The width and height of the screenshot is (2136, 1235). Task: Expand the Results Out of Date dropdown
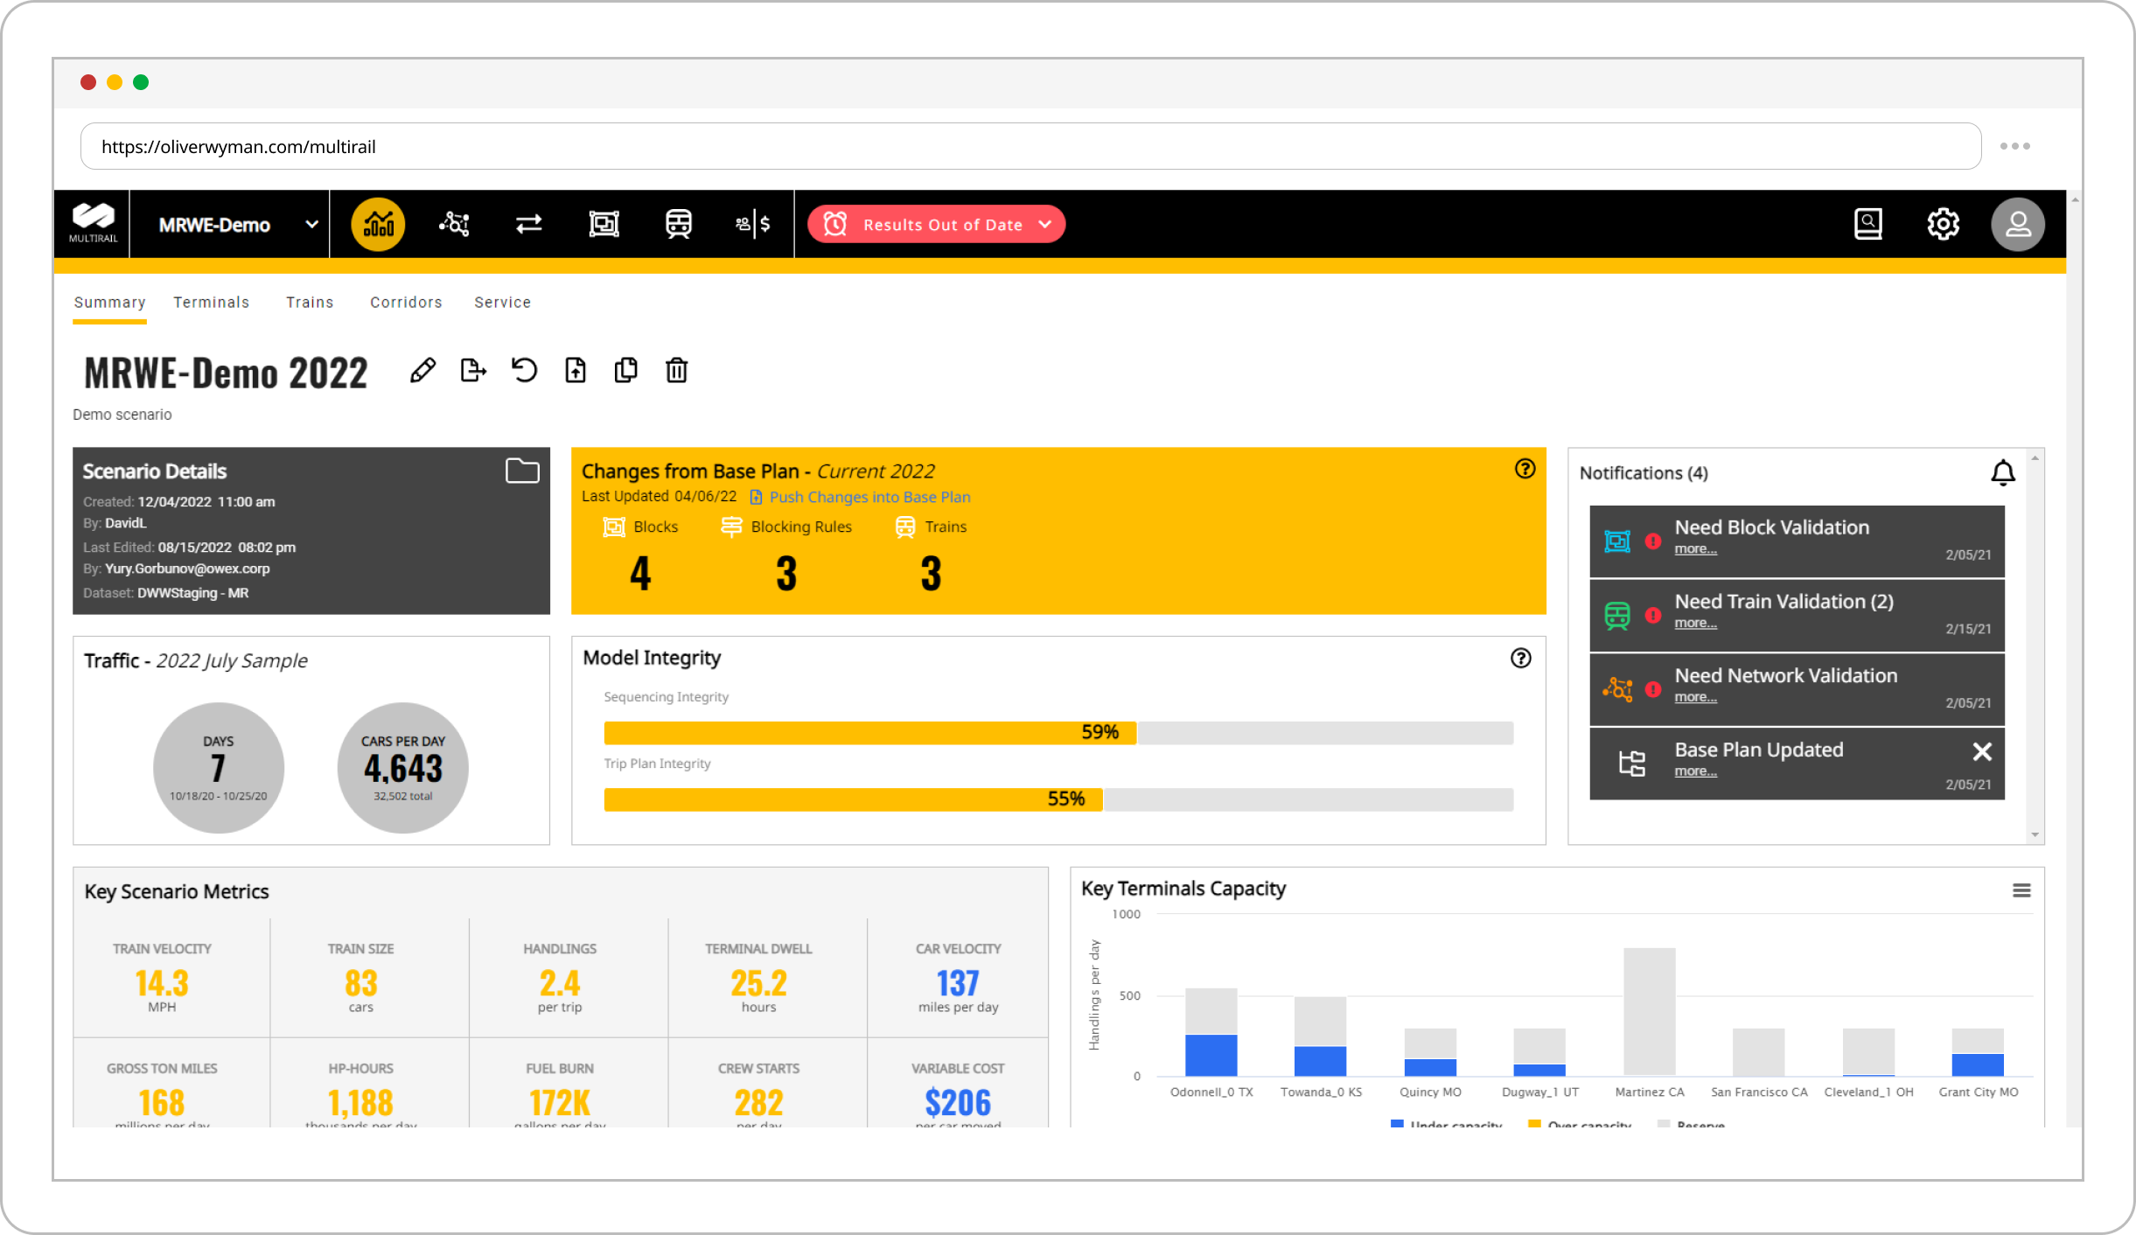click(1044, 225)
